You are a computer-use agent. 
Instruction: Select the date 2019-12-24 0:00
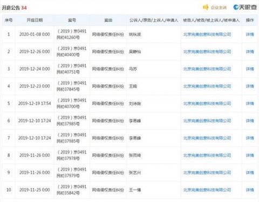pos(35,69)
